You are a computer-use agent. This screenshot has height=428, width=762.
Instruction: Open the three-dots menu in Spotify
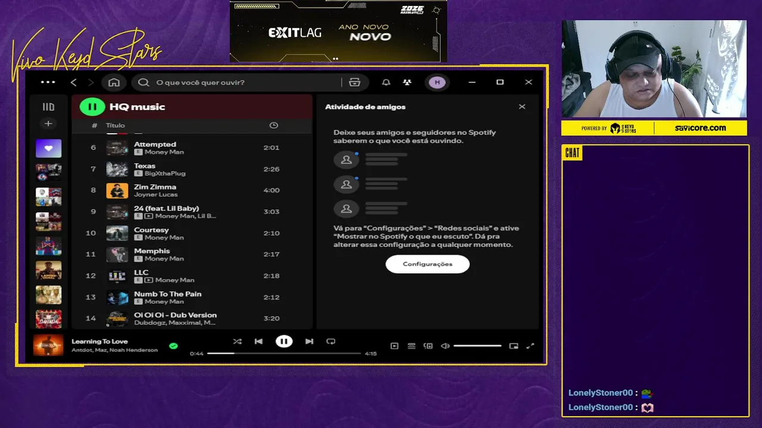coord(48,82)
